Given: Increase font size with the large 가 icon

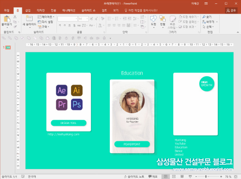Looking at the screenshot, I should tap(91, 19).
